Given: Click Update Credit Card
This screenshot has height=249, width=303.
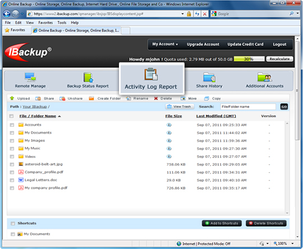Looking at the screenshot, I should (245, 44).
